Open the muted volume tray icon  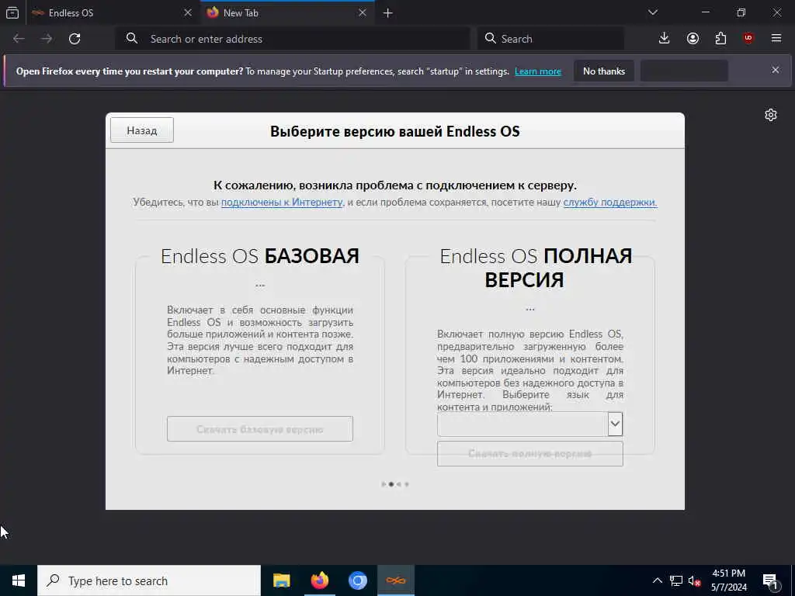pyautogui.click(x=694, y=581)
